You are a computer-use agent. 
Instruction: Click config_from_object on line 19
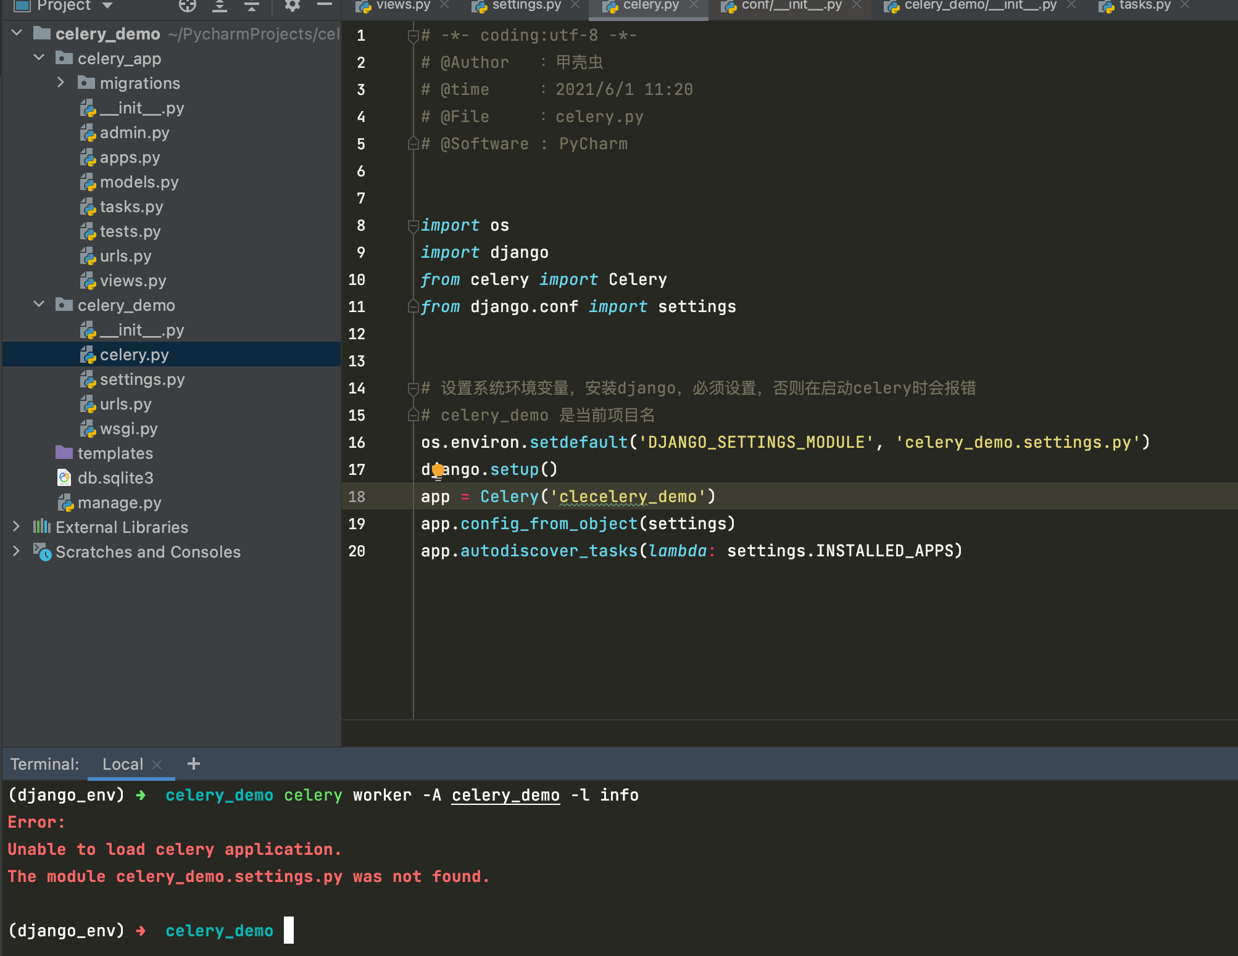coord(549,524)
